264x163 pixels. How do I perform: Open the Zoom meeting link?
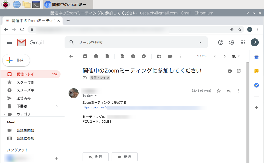click(x=95, y=107)
